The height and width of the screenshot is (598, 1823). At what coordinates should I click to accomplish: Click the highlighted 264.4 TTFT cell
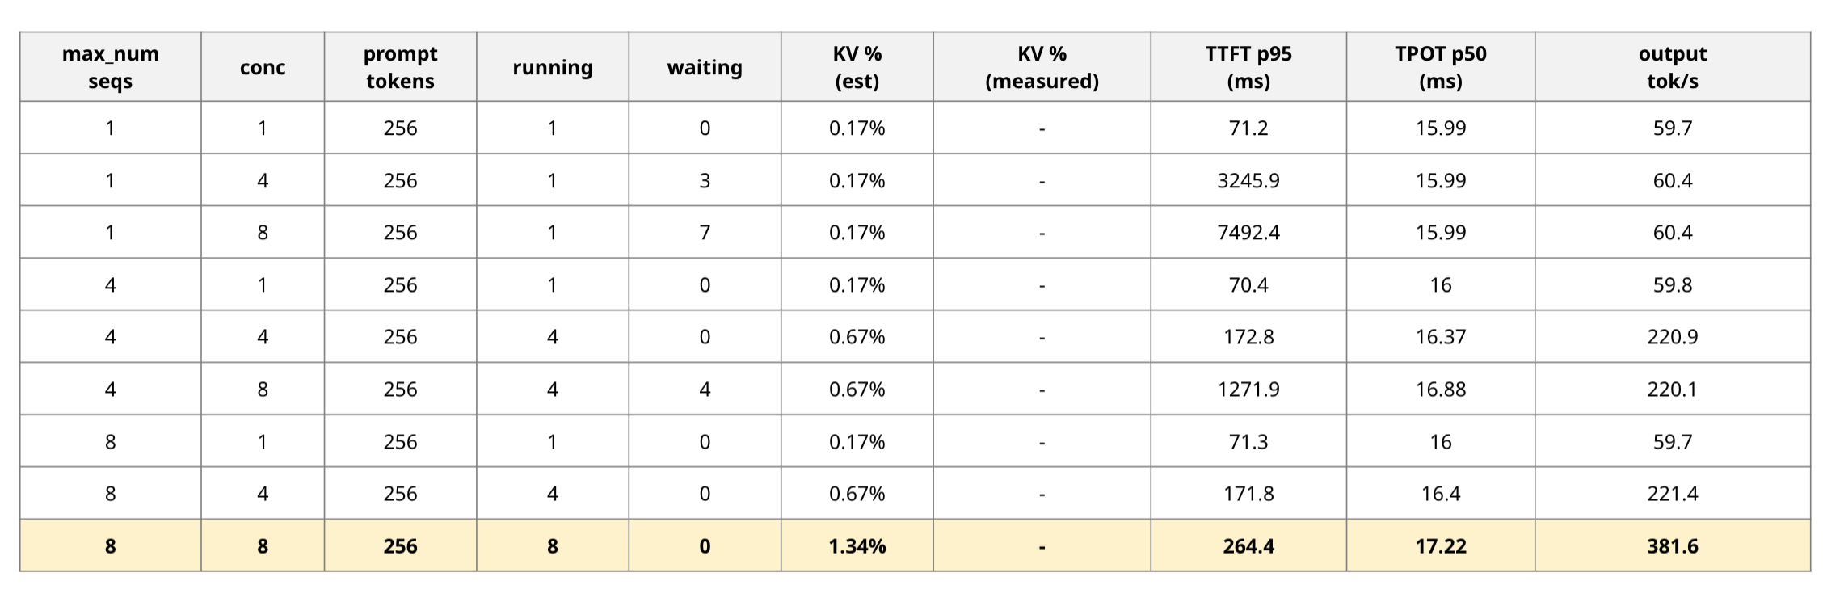click(1248, 546)
